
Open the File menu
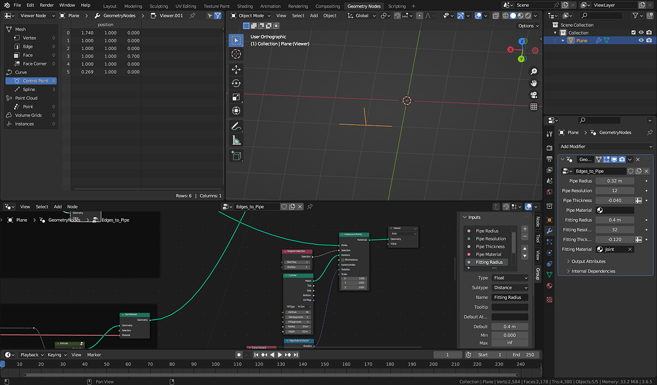click(17, 5)
